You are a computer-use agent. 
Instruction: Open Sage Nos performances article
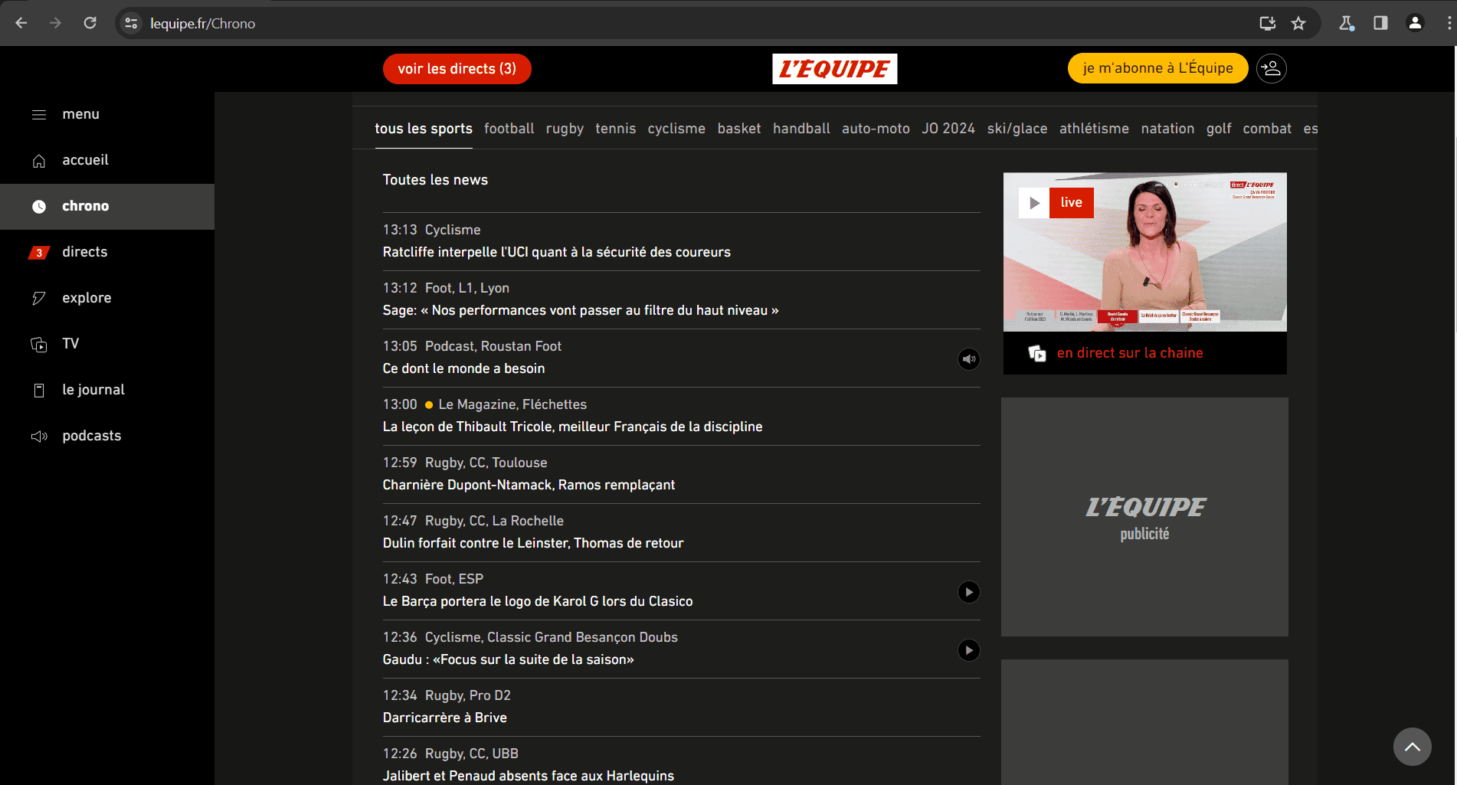581,310
